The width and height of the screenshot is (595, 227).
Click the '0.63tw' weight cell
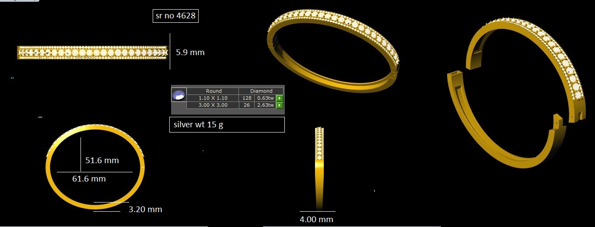265,98
